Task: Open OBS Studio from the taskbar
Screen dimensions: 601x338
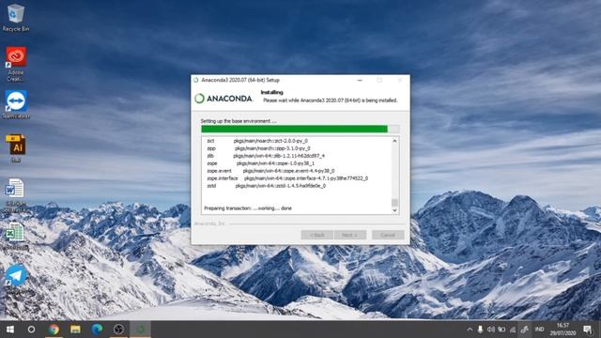Action: [118, 330]
